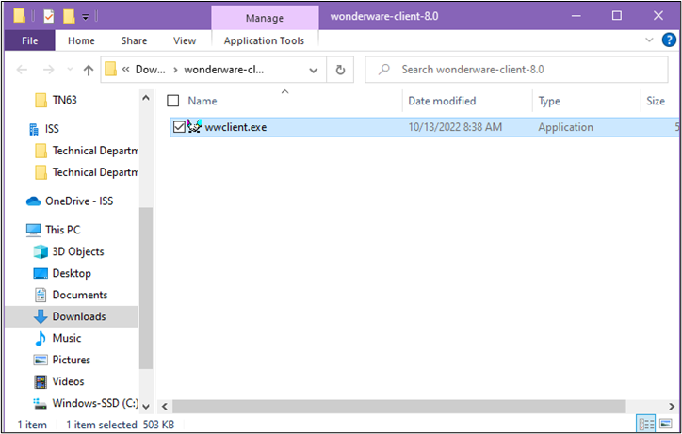The image size is (682, 434).
Task: Open the address bar history dropdown
Action: click(313, 70)
